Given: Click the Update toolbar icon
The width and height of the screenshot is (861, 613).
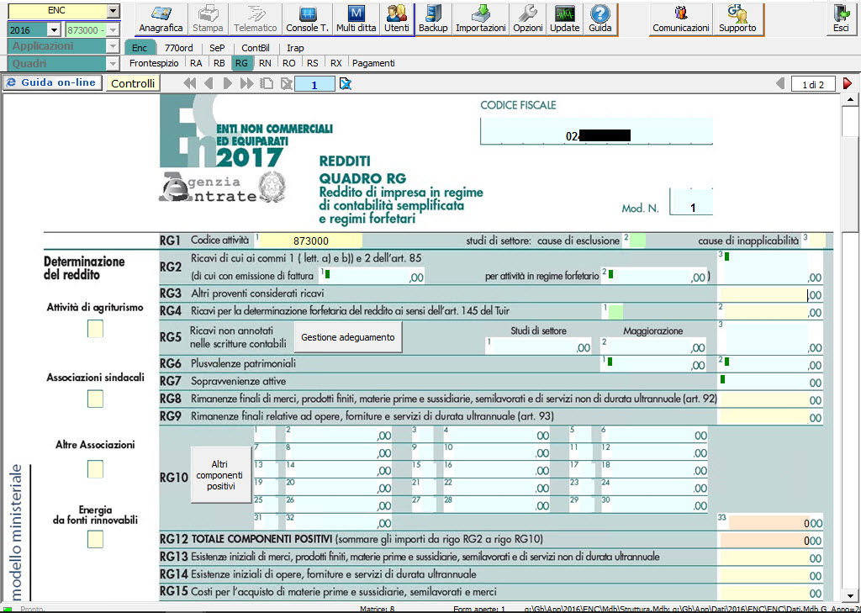Looking at the screenshot, I should tap(564, 19).
